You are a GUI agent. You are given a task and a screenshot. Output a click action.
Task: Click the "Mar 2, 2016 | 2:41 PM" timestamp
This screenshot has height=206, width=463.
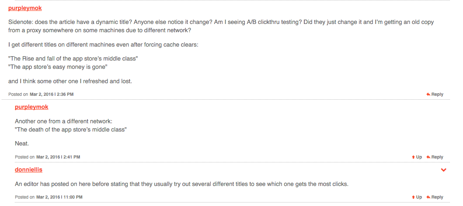[58, 157]
